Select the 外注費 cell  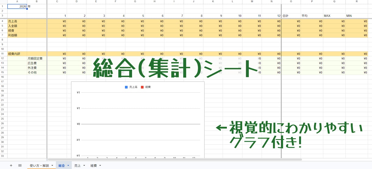(x=37, y=68)
